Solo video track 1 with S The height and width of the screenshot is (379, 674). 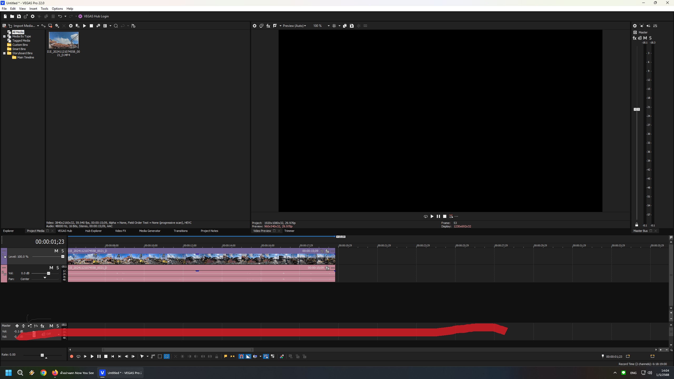pos(63,251)
